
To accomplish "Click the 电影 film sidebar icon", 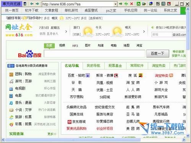I will pyautogui.click(x=11, y=96).
